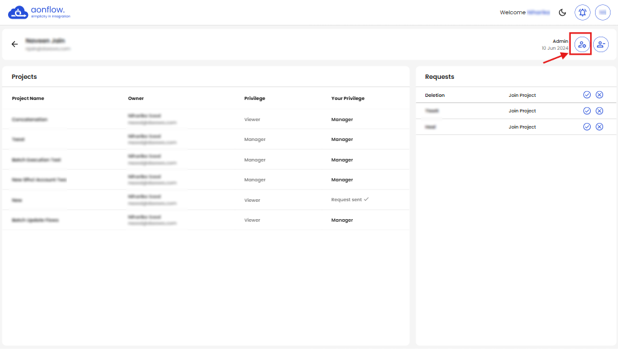Click the user settings gear icon beside Admin
Screen dimensions: 618x349
(x=581, y=44)
